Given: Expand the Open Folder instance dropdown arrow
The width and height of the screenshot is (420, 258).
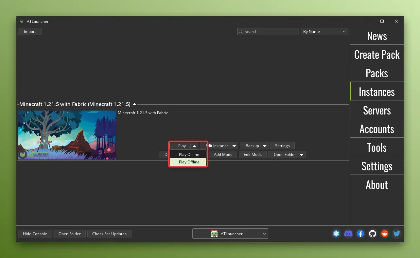Looking at the screenshot, I should pyautogui.click(x=302, y=155).
